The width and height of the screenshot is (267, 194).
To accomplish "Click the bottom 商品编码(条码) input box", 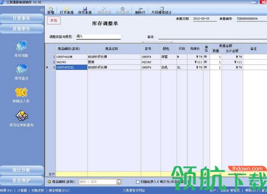I will click(x=98, y=182).
